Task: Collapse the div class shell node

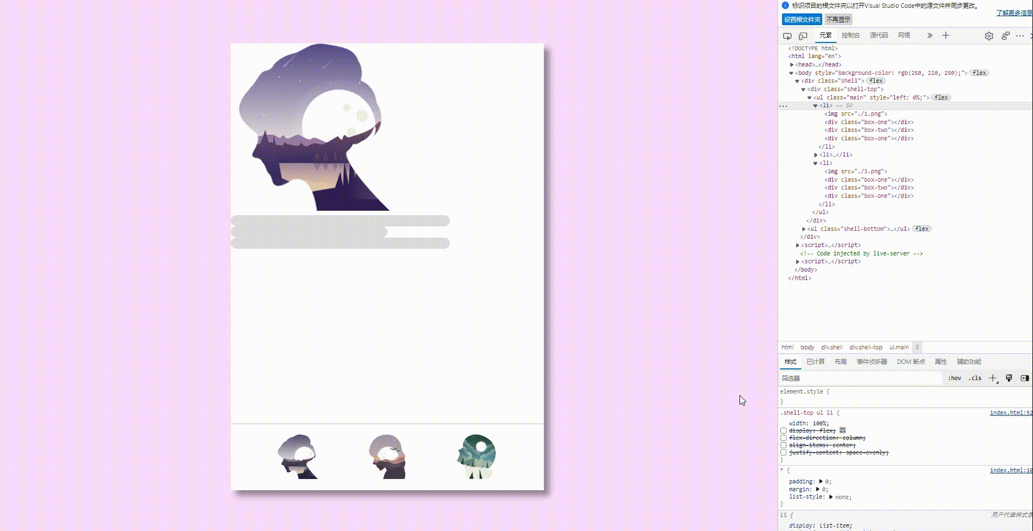Action: (x=798, y=81)
